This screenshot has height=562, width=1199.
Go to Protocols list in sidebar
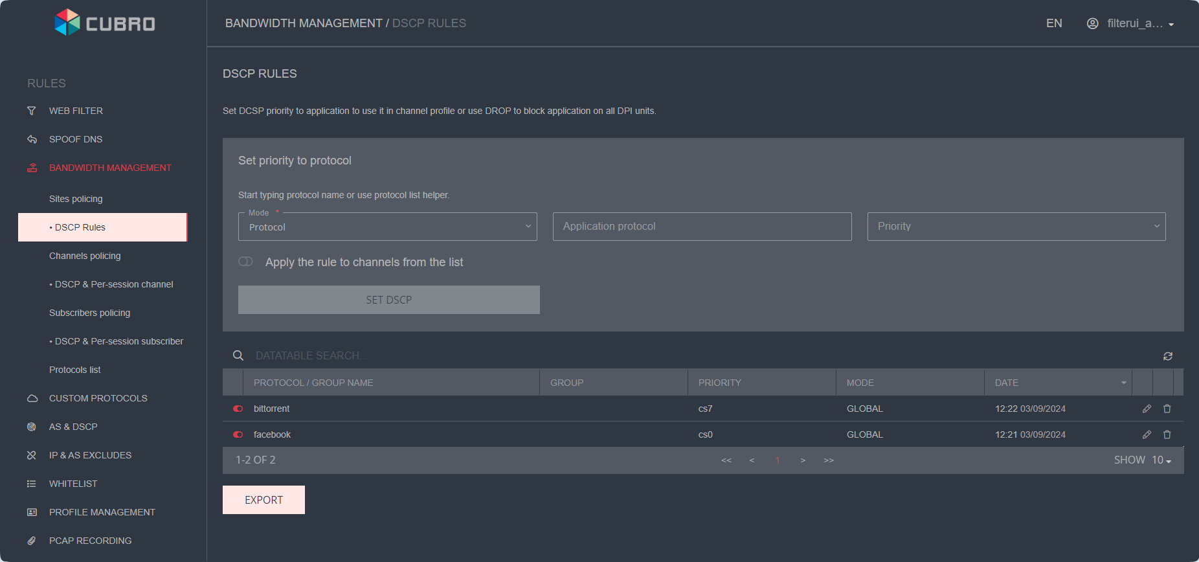pos(75,370)
